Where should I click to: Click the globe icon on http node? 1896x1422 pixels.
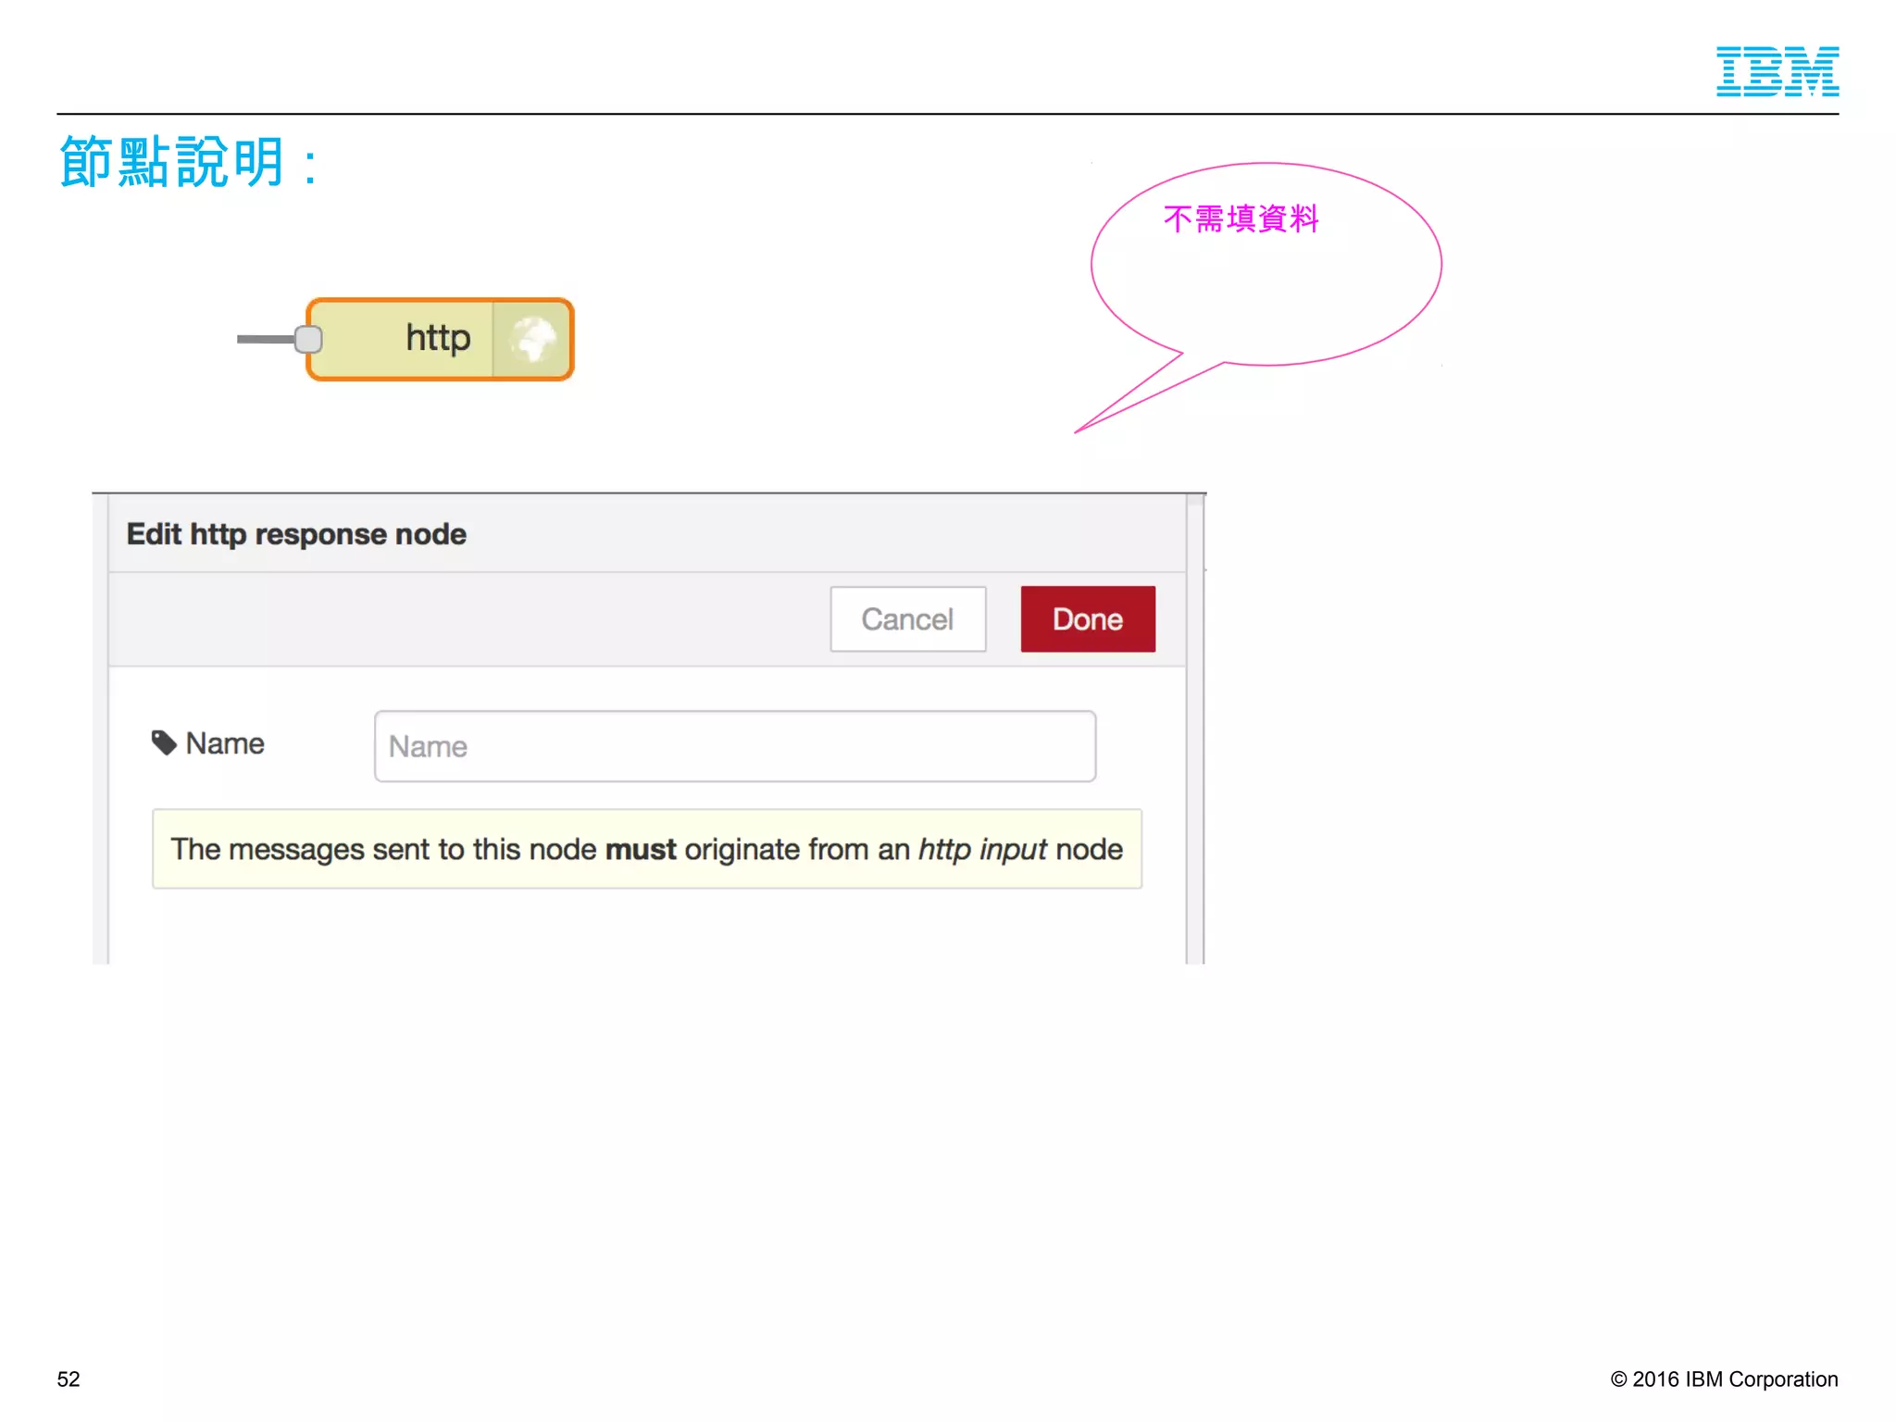(533, 340)
